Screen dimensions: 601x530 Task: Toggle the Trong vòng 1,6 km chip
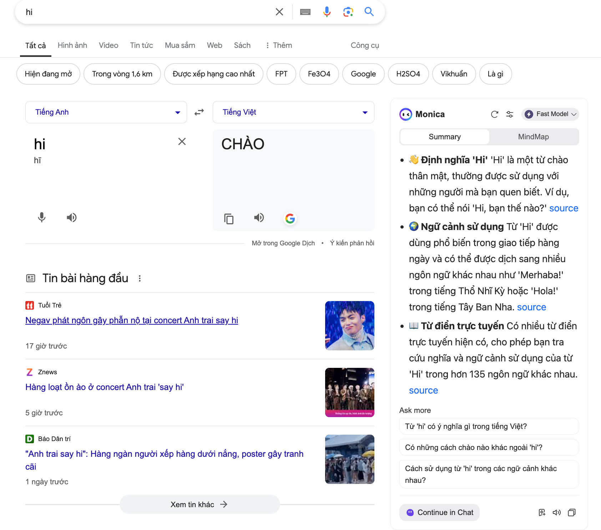122,74
